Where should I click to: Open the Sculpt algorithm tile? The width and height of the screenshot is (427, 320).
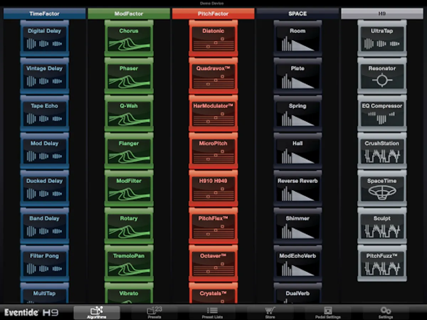pos(382,226)
